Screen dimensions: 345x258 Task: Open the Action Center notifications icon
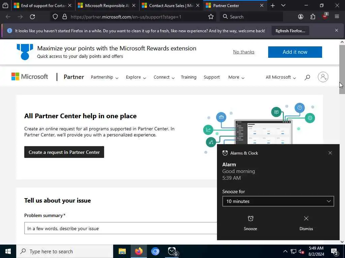point(335,252)
